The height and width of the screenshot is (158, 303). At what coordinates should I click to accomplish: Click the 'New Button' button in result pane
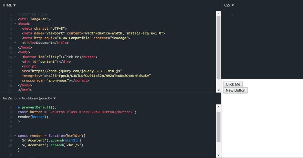[x=236, y=90]
